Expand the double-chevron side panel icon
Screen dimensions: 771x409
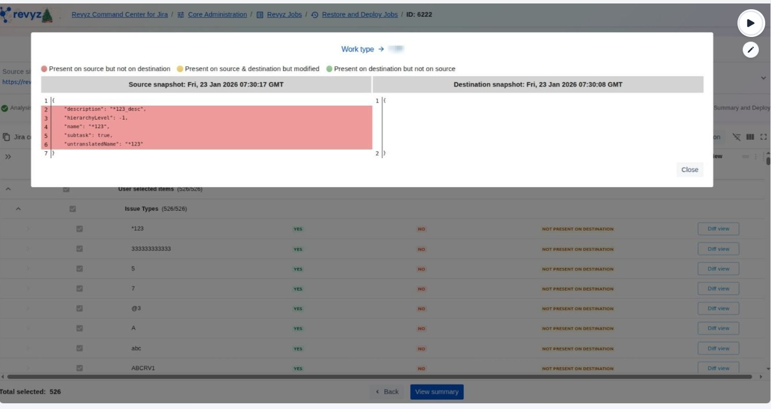pyautogui.click(x=8, y=157)
